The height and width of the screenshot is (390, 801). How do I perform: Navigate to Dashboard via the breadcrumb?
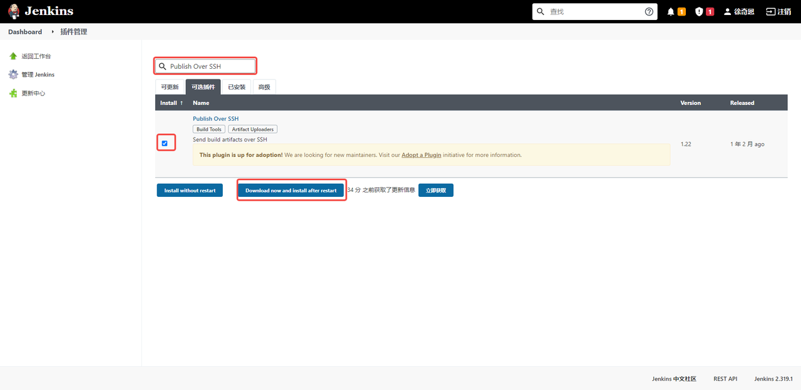pyautogui.click(x=24, y=31)
